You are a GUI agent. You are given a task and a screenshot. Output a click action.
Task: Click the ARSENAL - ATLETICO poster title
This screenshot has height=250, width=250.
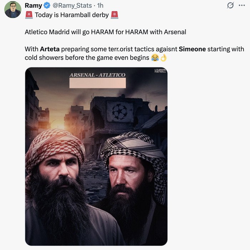(x=97, y=75)
